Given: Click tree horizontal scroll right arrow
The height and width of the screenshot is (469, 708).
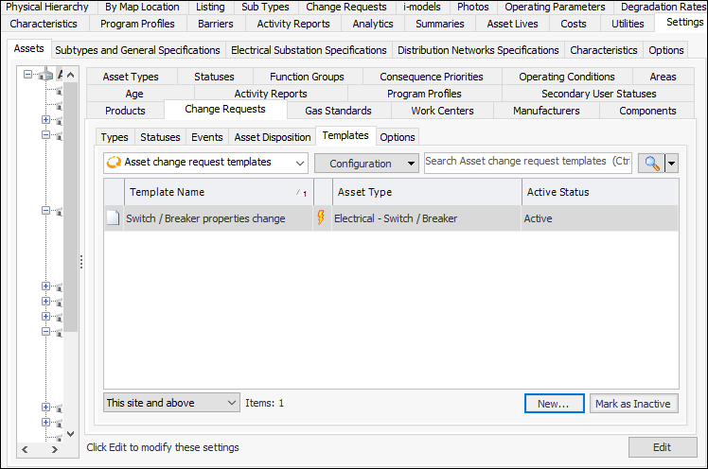Looking at the screenshot, I should click(x=54, y=449).
